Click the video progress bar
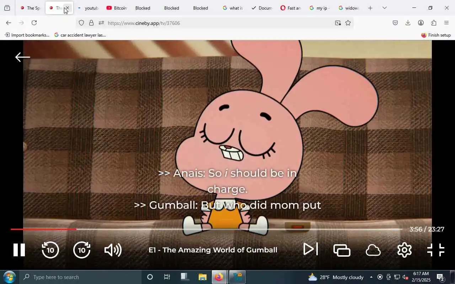 pos(206,229)
